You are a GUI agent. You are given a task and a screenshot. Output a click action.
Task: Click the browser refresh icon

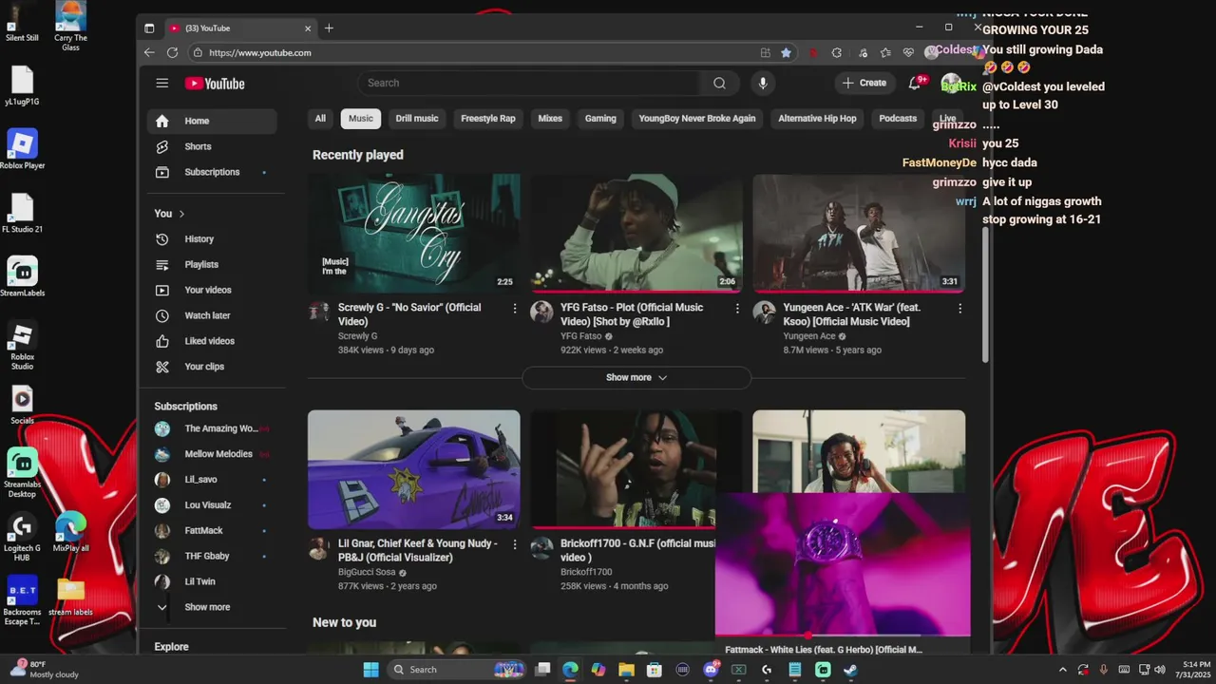tap(172, 53)
